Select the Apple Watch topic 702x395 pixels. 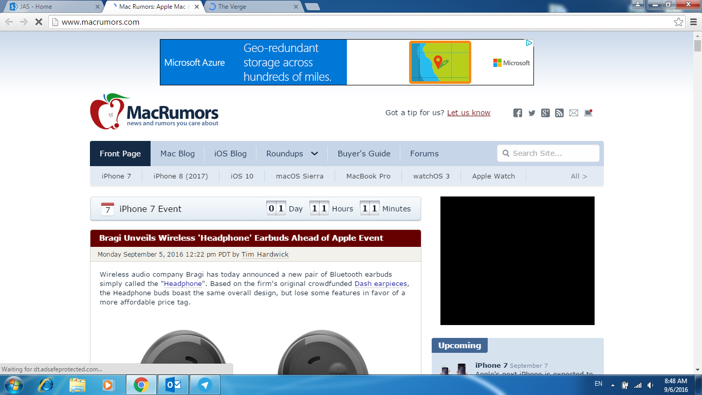(x=493, y=176)
